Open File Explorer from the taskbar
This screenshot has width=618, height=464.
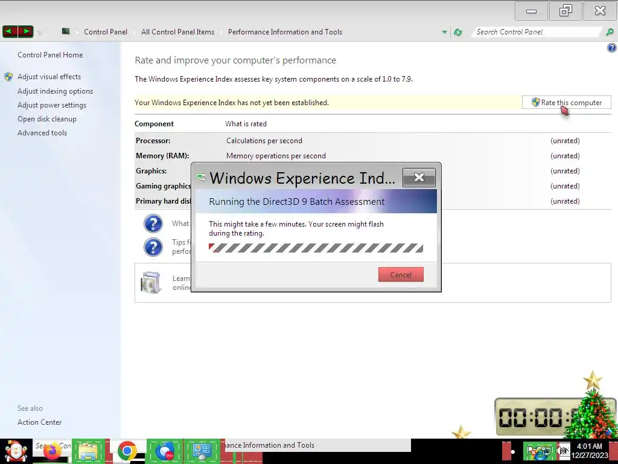88,451
